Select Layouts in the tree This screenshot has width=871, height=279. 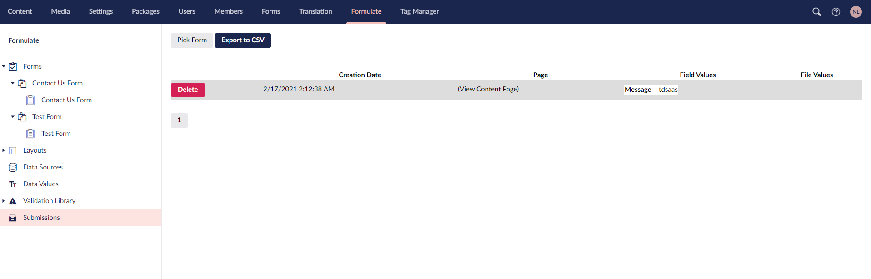[35, 150]
